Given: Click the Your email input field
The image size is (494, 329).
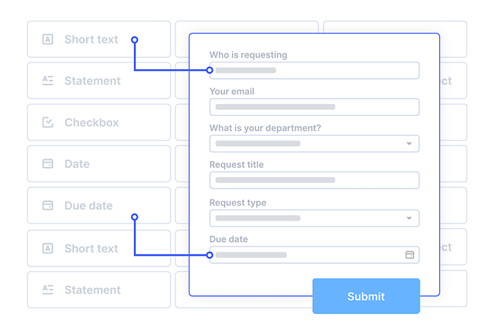Looking at the screenshot, I should pyautogui.click(x=314, y=107).
